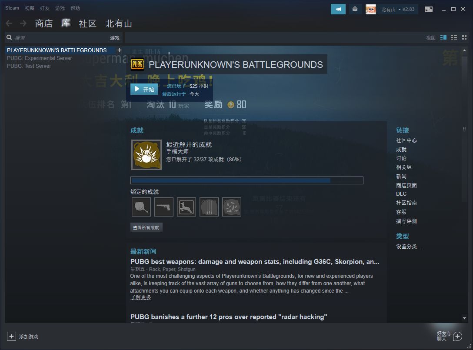Open the 好友 menu
473x350 pixels.
pyautogui.click(x=45, y=8)
